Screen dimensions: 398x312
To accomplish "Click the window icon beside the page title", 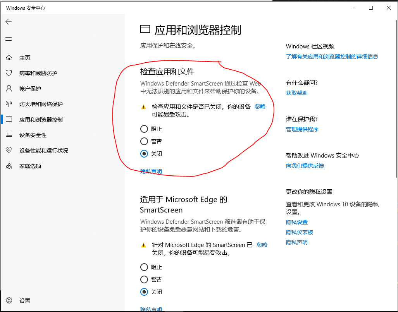I will click(145, 29).
